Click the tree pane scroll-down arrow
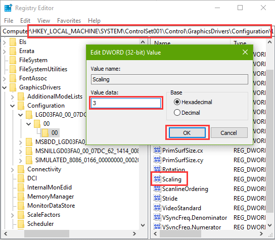 coord(143,225)
